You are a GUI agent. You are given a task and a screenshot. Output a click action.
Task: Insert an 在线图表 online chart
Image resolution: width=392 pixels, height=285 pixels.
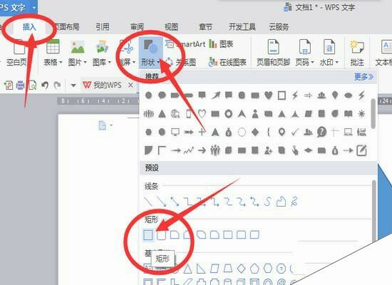(x=227, y=62)
